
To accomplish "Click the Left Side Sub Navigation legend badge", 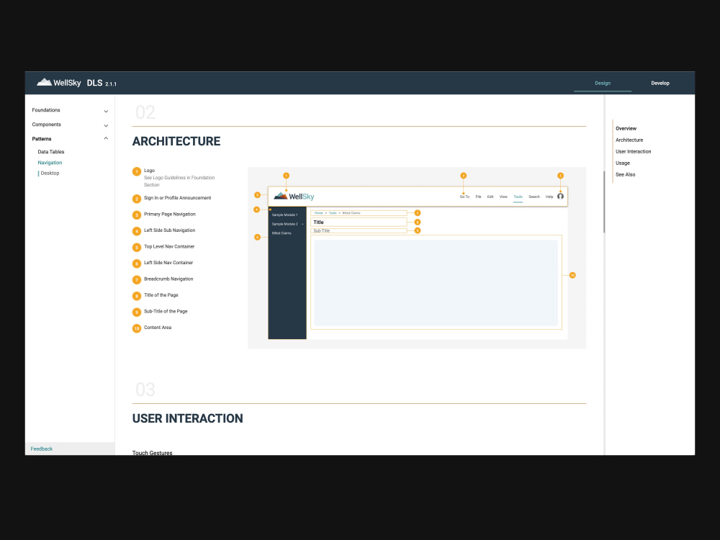I will (136, 231).
